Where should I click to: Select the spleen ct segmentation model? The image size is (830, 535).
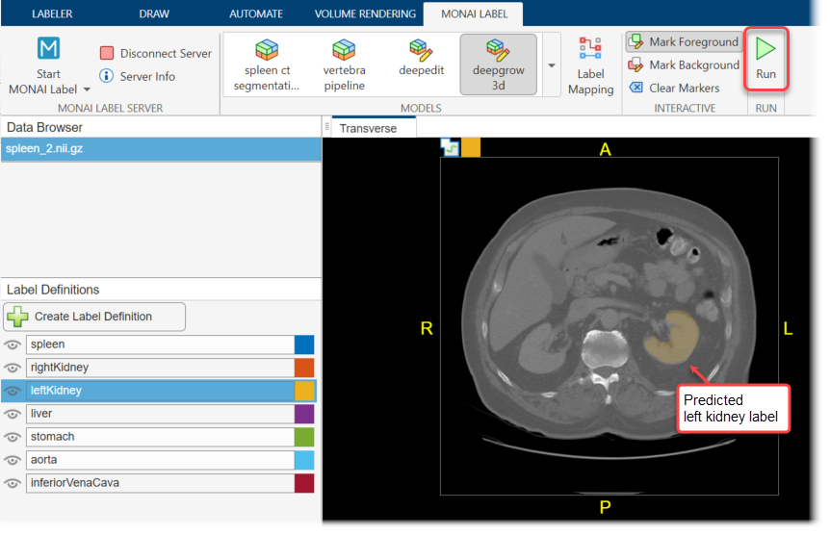[x=267, y=65]
